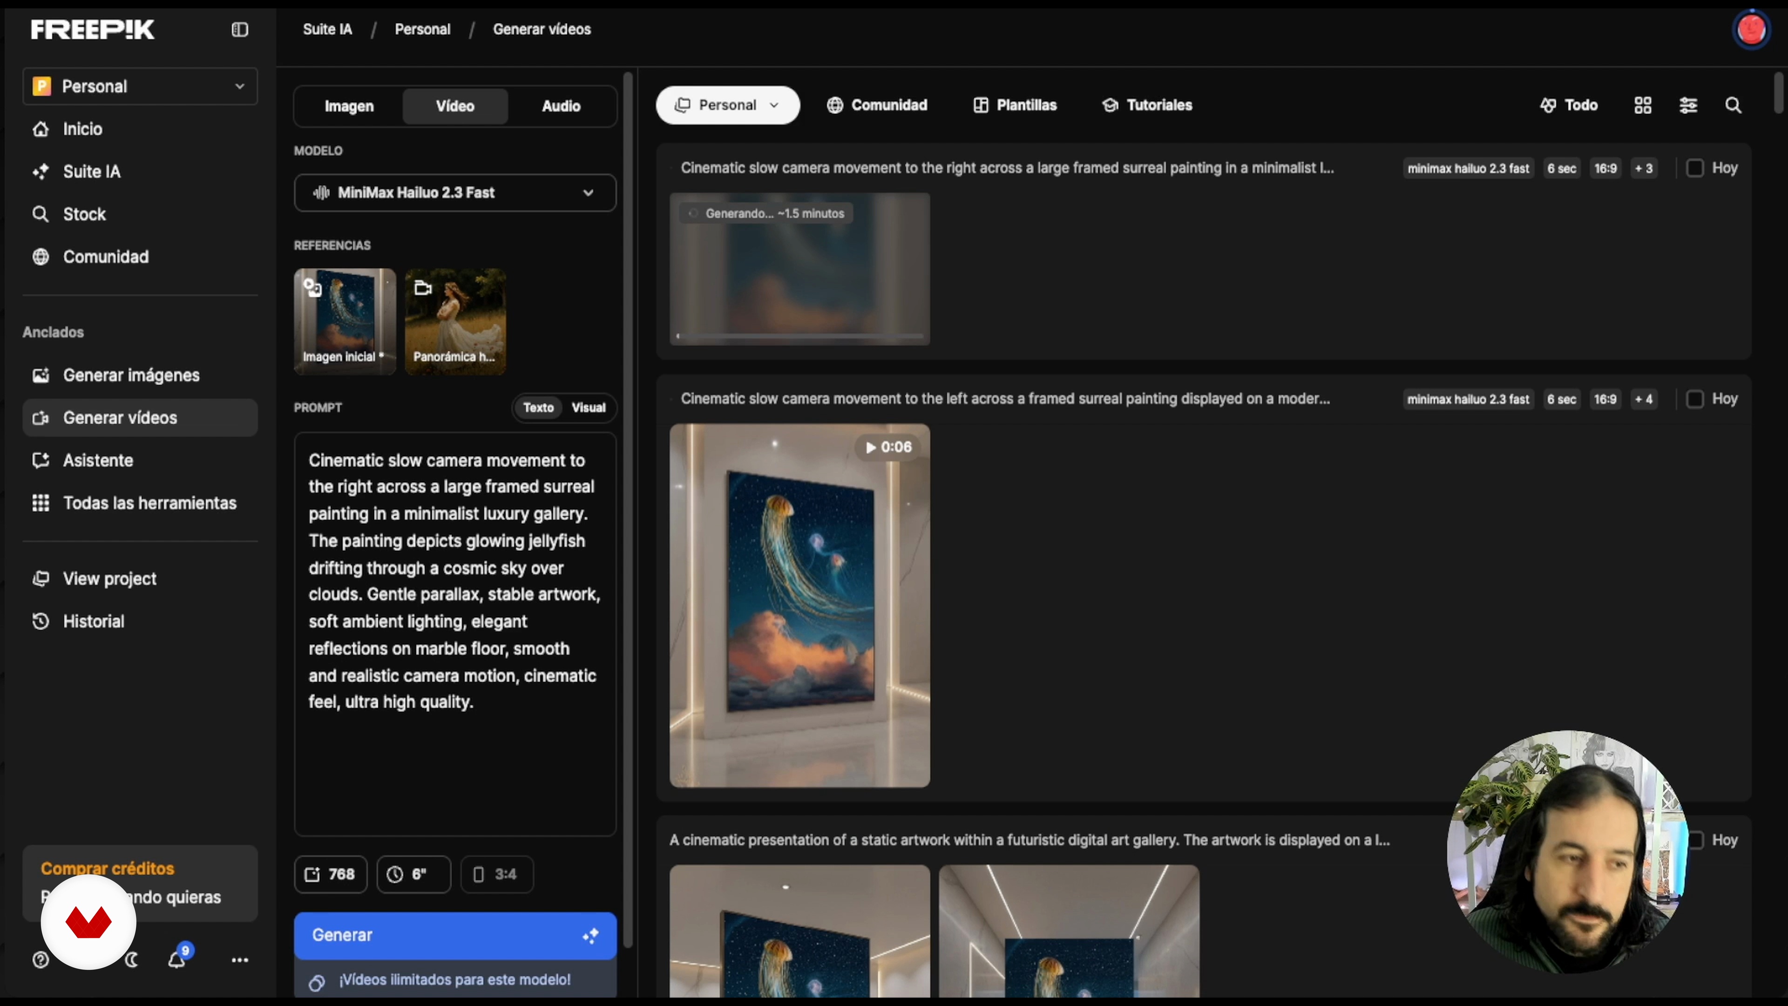The width and height of the screenshot is (1788, 1006).
Task: Switch to the Imagen tab
Action: tap(349, 106)
